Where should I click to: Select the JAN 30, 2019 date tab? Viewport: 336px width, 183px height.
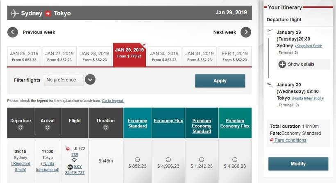coord(164,56)
